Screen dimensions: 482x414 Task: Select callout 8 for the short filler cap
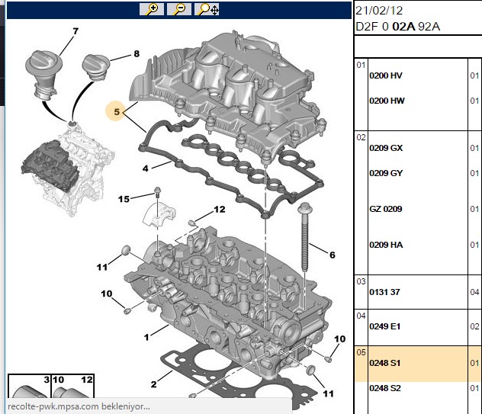137,54
